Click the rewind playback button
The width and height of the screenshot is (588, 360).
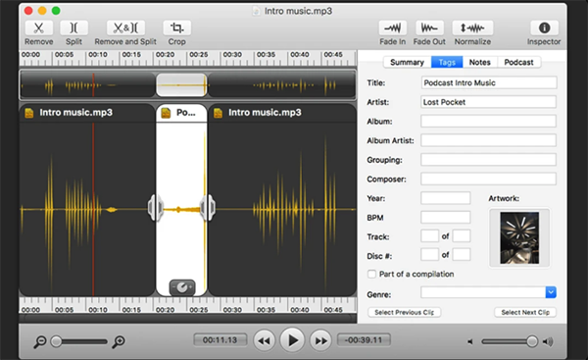(x=264, y=340)
